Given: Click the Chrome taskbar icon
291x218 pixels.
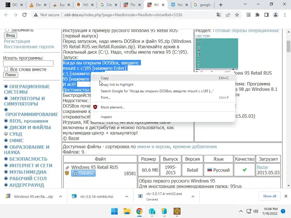Looking at the screenshot, I should coord(139,211).
